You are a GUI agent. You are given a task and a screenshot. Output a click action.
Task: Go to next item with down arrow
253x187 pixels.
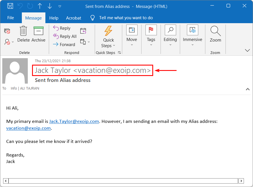[x=50, y=6]
